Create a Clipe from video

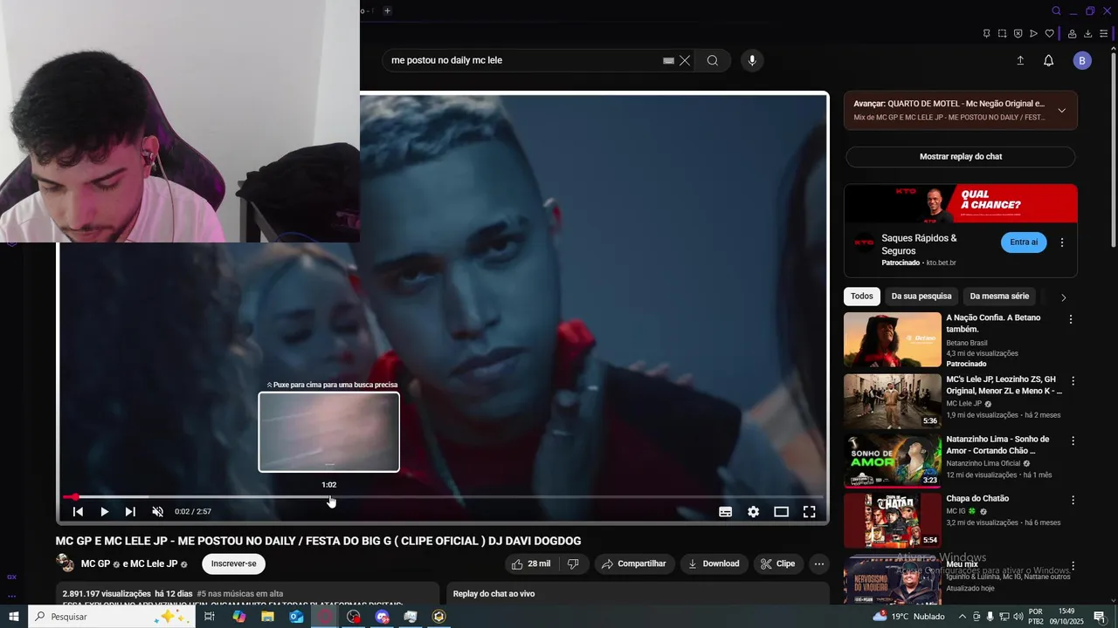tap(777, 564)
